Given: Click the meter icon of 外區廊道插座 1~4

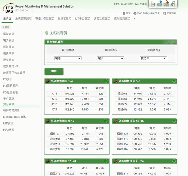Looking at the screenshot, I should click(x=48, y=81).
